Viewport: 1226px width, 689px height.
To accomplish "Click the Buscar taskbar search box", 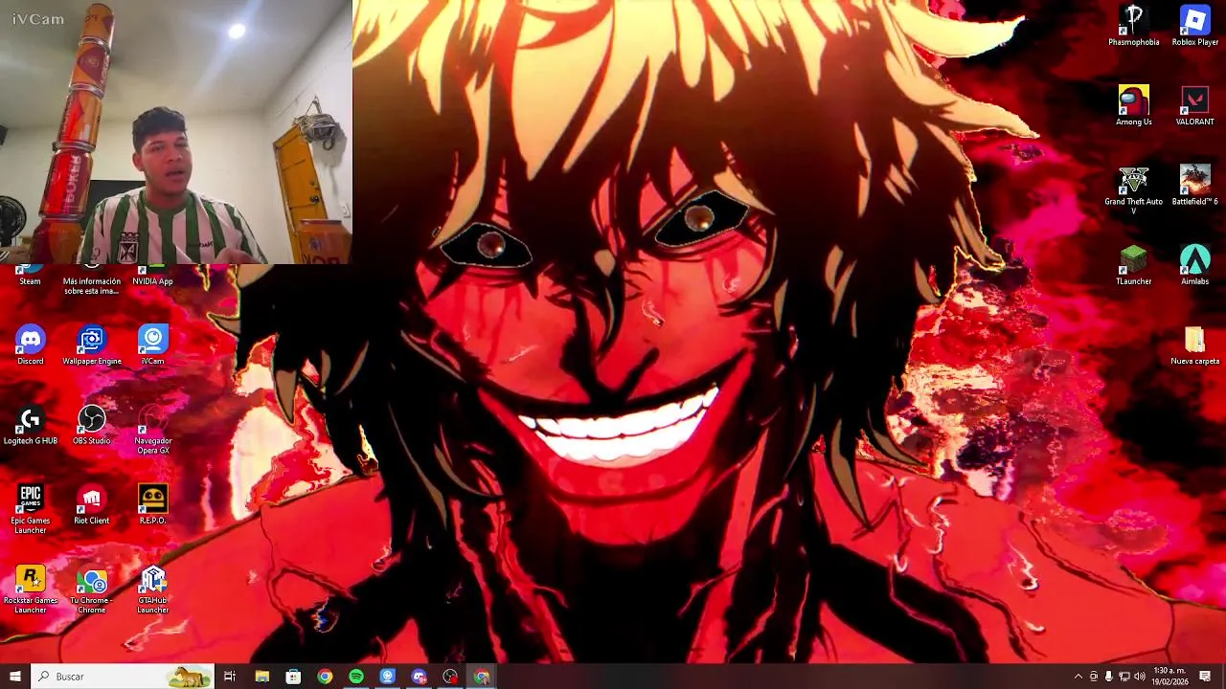I will (122, 677).
